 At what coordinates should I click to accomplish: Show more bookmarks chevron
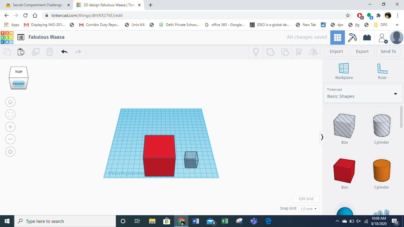397,25
